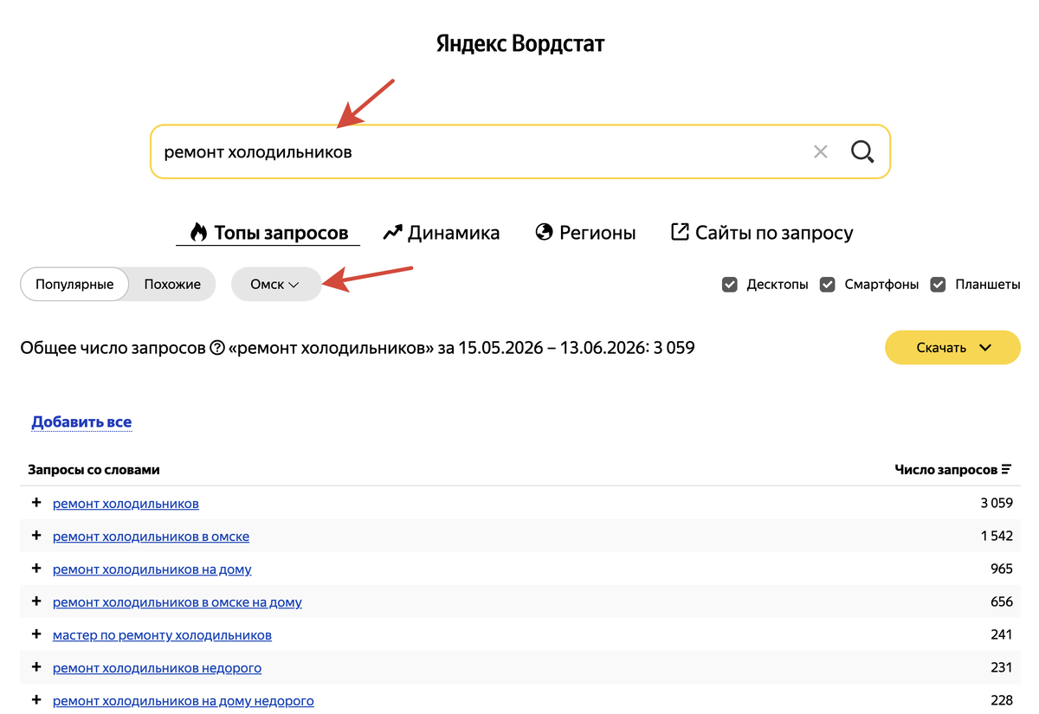Viewport: 1039px width, 714px height.
Task: Open link 'ремонт холодильников в омске на дому'
Action: tap(177, 602)
